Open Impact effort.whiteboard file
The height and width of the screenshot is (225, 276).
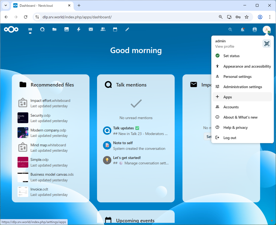[x=50, y=103]
